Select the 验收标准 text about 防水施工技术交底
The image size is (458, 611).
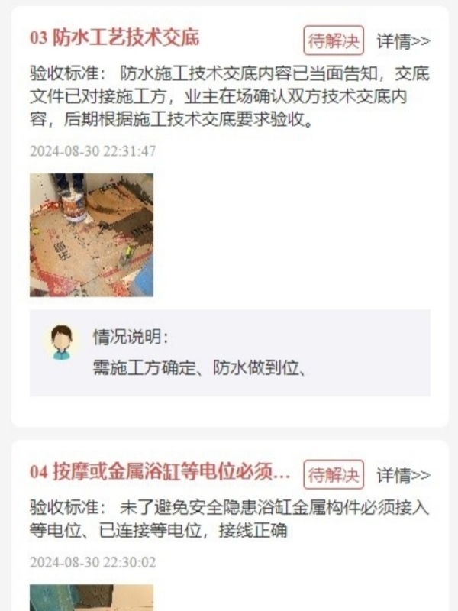tap(230, 96)
